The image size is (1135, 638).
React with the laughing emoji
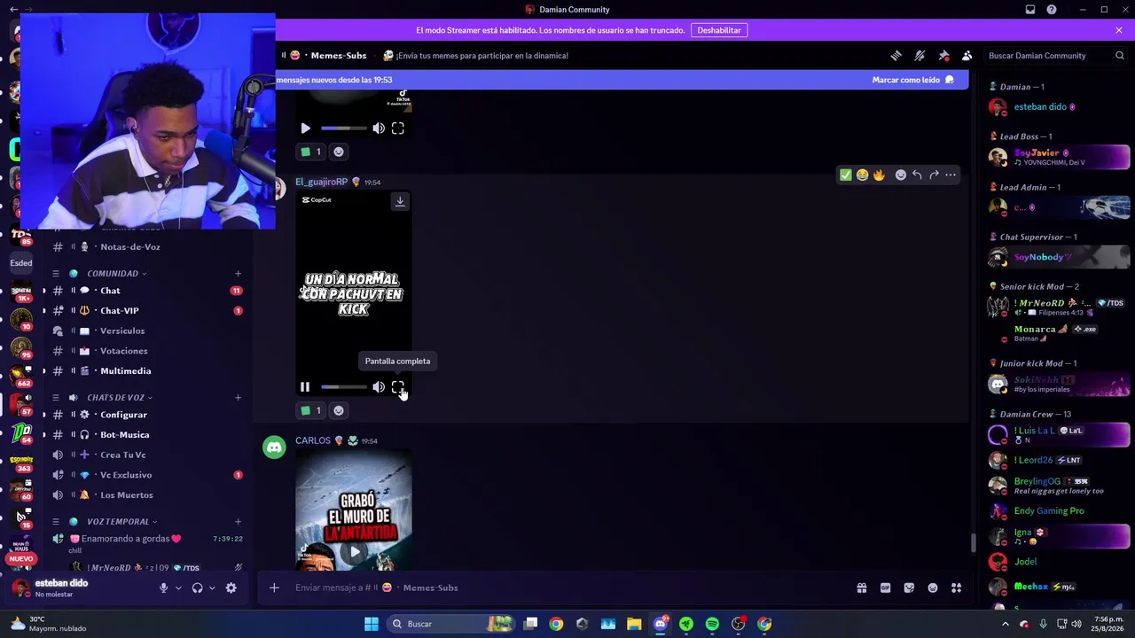click(862, 175)
